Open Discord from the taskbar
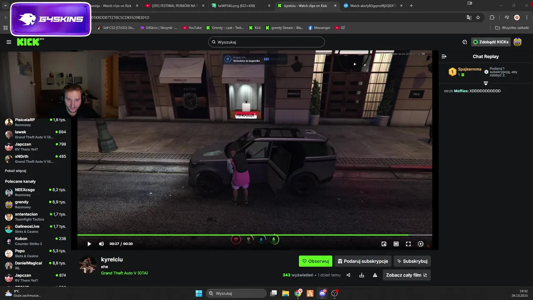Image resolution: width=533 pixels, height=300 pixels. [322, 293]
